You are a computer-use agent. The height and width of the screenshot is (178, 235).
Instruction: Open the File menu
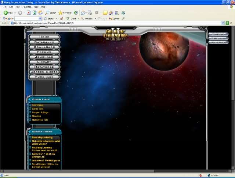click(5, 7)
